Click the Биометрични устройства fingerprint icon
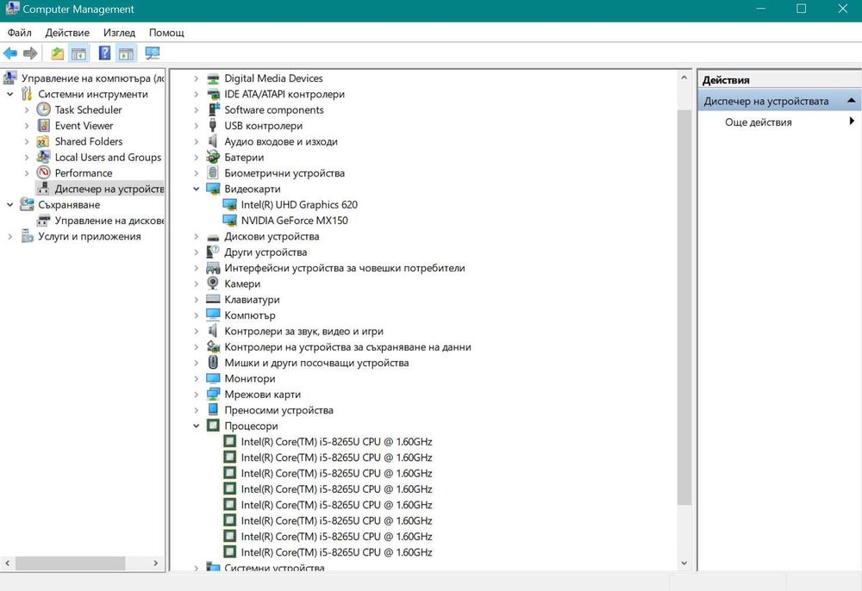This screenshot has height=591, width=862. (213, 172)
